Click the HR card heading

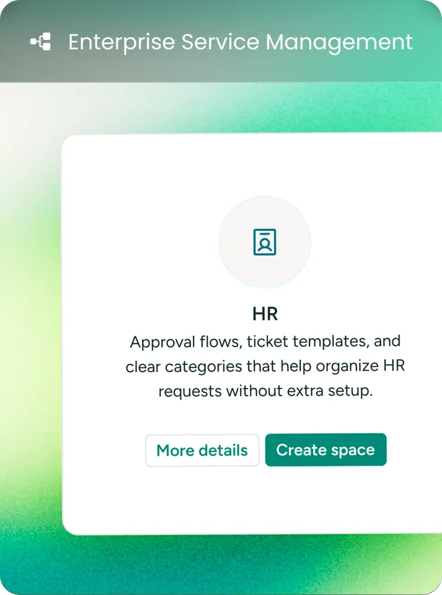pyautogui.click(x=265, y=314)
